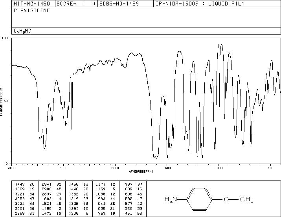
Task: Click the 50 label on transmittance axis
Action: point(6,101)
